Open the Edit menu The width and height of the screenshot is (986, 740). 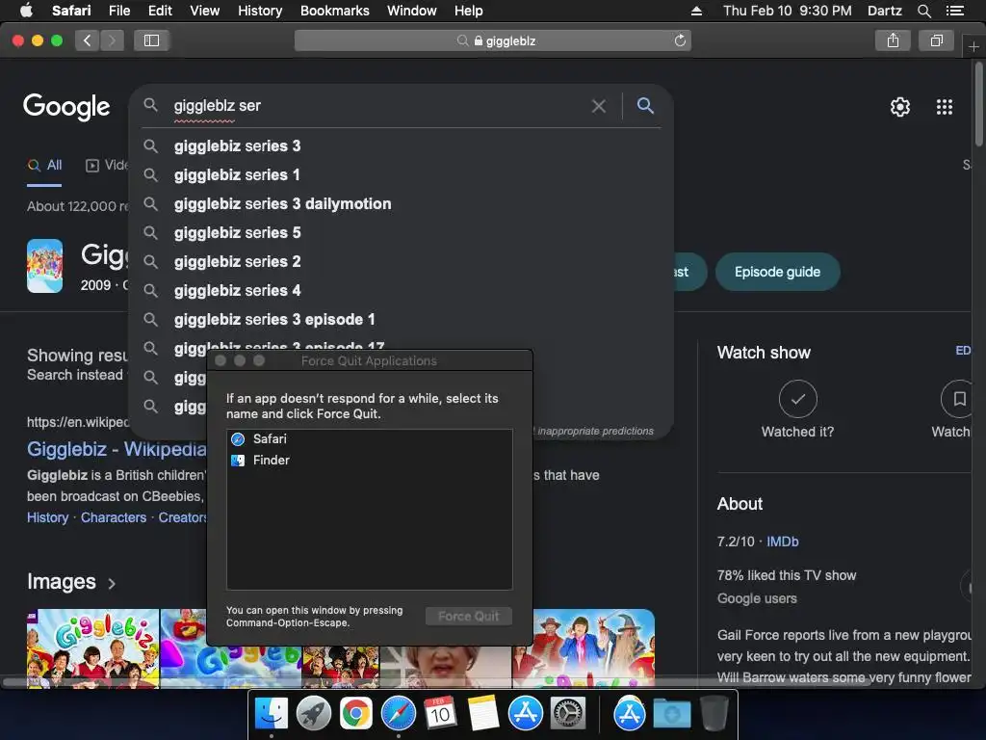pyautogui.click(x=160, y=11)
